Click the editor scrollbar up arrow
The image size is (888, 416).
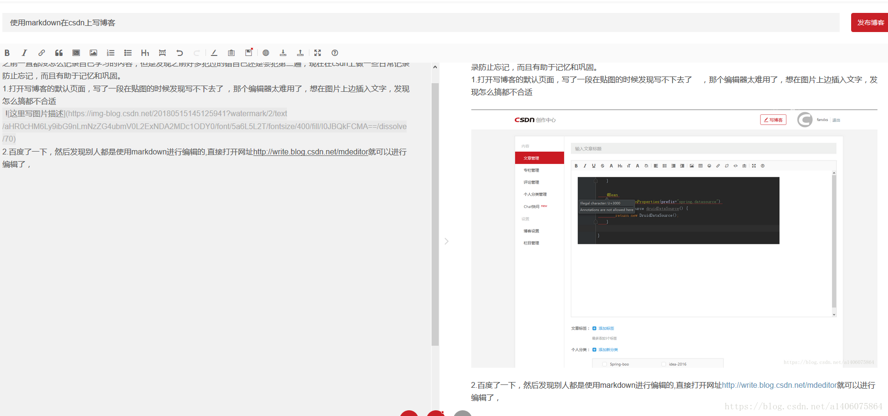click(x=435, y=67)
